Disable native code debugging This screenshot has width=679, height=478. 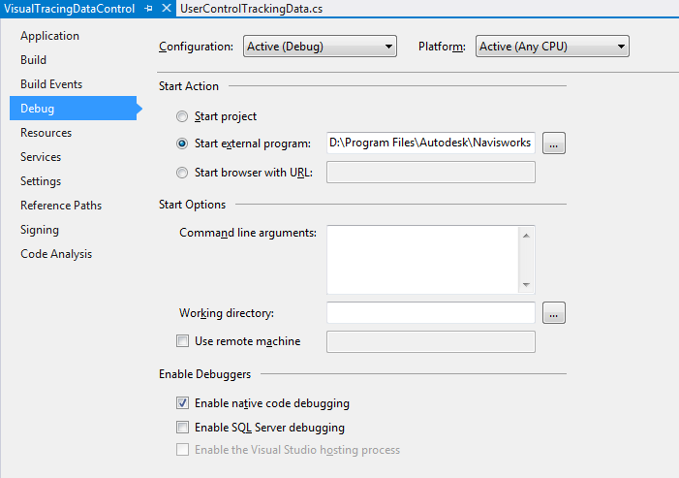tap(182, 403)
